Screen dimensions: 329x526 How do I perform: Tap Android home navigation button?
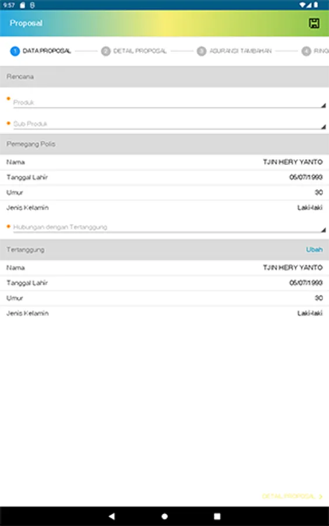[164, 516]
